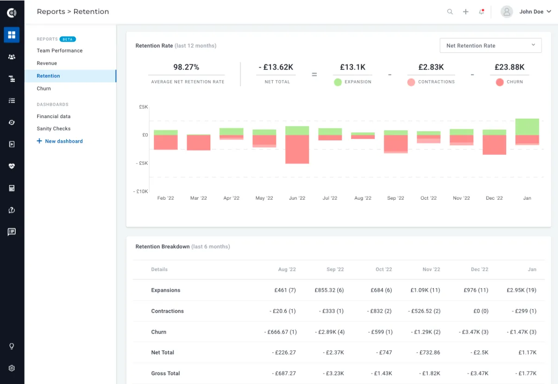Select the Retention report item
558x384 pixels.
(x=70, y=76)
